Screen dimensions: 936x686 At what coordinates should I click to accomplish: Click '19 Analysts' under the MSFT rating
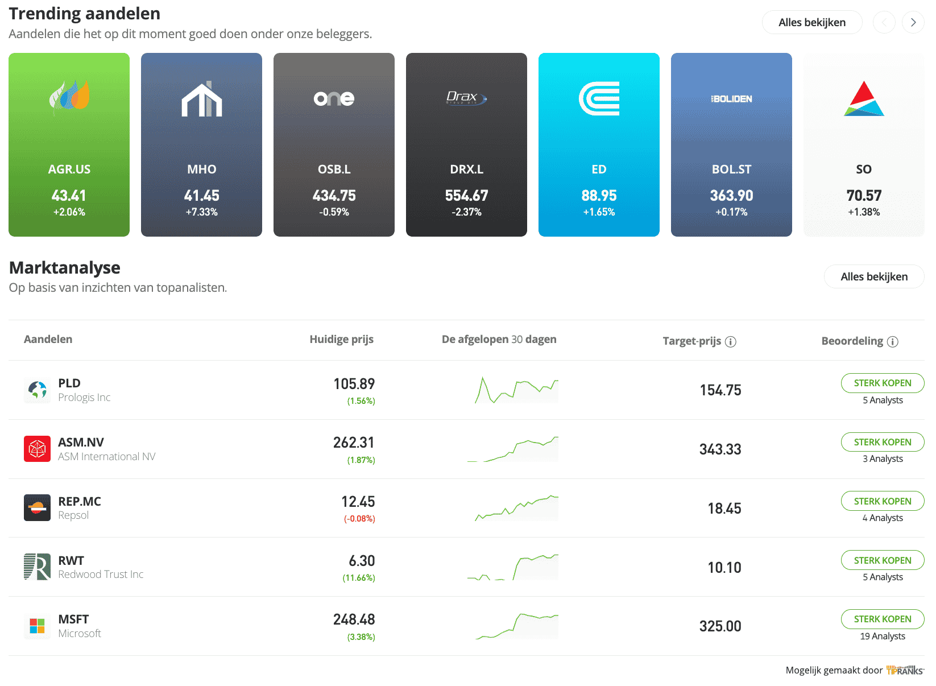click(x=883, y=636)
